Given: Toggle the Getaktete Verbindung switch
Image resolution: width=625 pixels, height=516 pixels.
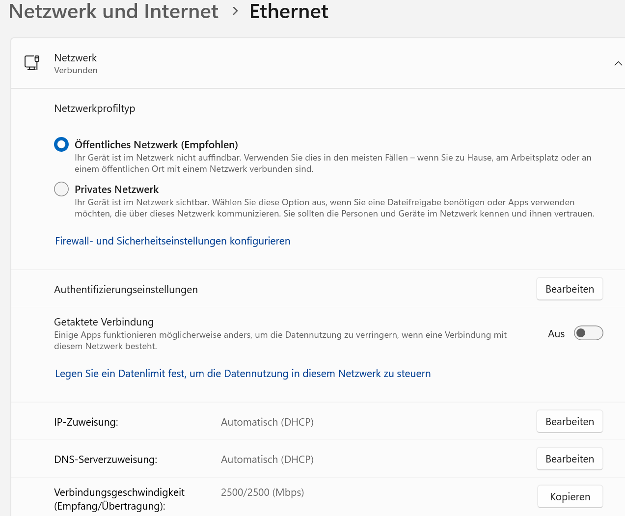Looking at the screenshot, I should [588, 333].
